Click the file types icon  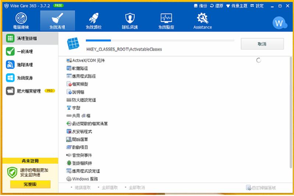[x=69, y=84]
